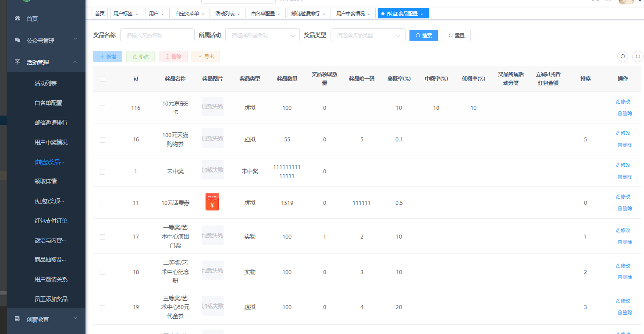Click the 活动管理 chart icon
The image size is (644, 334).
pyautogui.click(x=18, y=62)
